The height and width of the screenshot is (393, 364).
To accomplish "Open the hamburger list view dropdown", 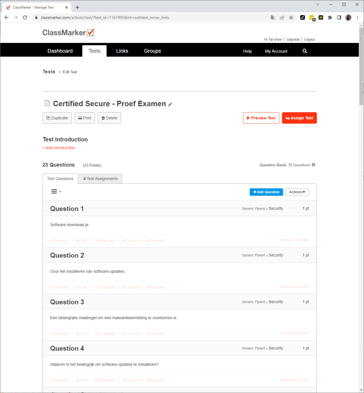I will pyautogui.click(x=56, y=191).
